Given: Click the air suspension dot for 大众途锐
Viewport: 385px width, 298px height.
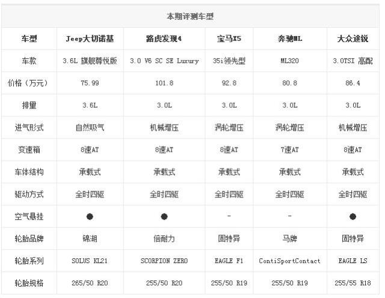Looking at the screenshot, I should click(x=353, y=217).
